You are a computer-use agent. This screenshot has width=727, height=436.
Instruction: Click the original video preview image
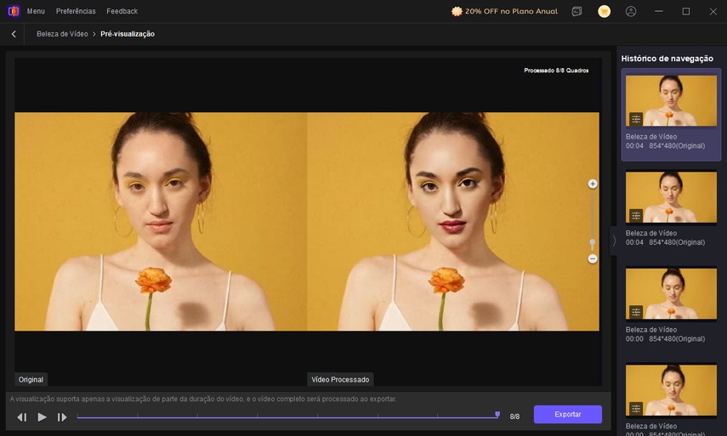coord(161,222)
